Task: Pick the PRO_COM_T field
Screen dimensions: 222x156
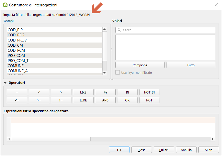Action: 18,60
